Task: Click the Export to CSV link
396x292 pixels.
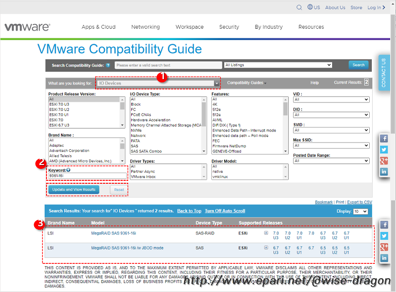Action: click(x=359, y=202)
